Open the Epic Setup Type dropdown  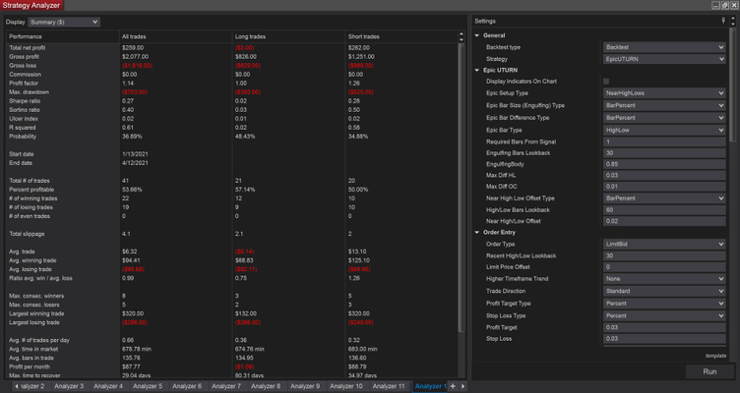[x=664, y=93]
